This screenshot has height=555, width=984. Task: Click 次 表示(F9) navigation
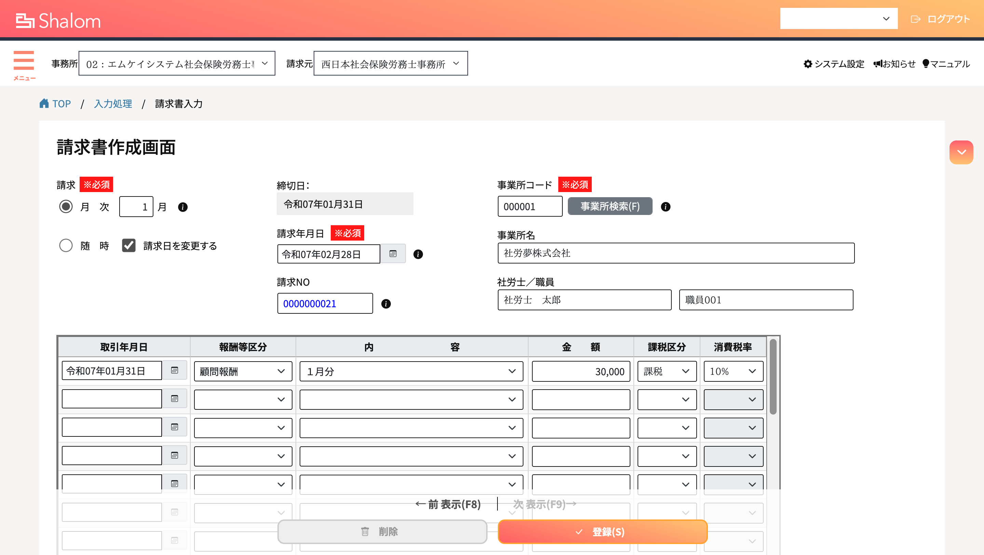(x=545, y=504)
